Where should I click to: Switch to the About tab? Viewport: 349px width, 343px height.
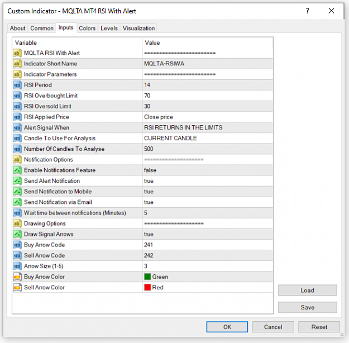coord(17,28)
